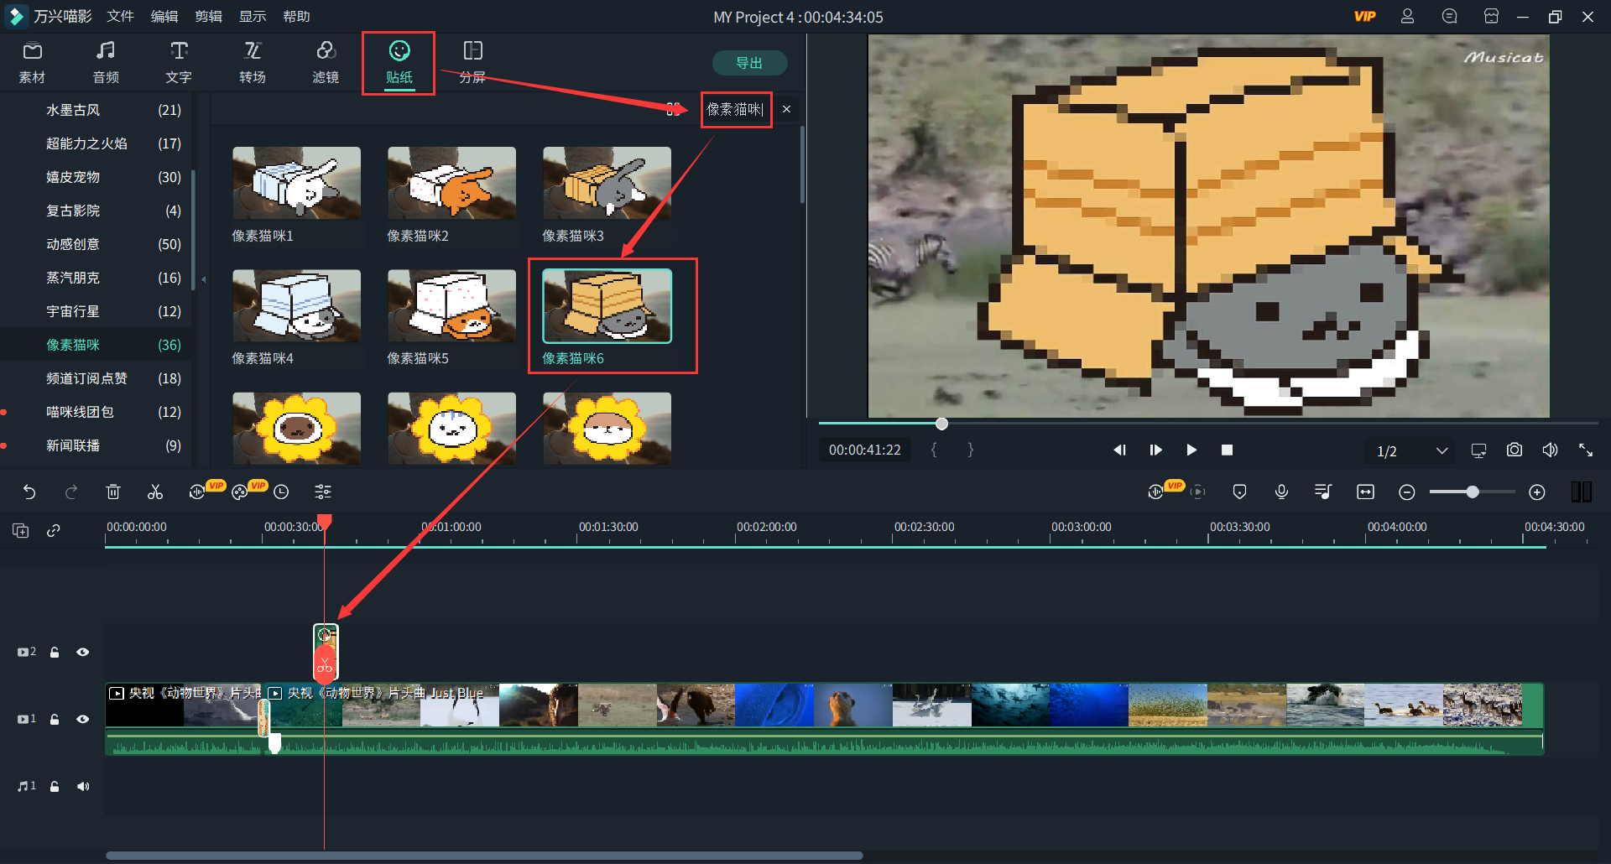Click the delete trash icon
Image resolution: width=1611 pixels, height=864 pixels.
pyautogui.click(x=113, y=492)
